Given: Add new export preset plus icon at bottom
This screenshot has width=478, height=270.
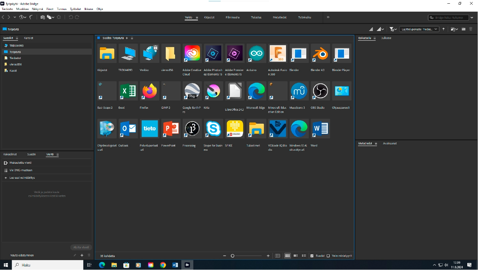Looking at the screenshot, I should tap(82, 255).
